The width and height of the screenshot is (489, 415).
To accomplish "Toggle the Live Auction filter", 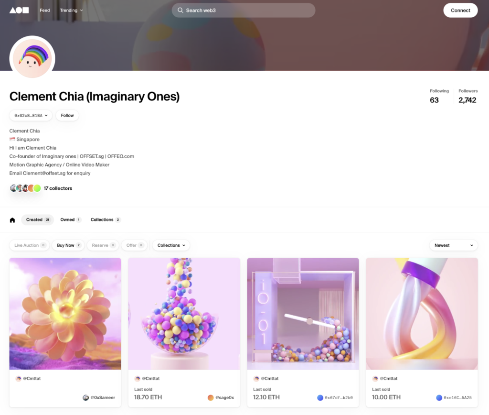I will point(29,245).
